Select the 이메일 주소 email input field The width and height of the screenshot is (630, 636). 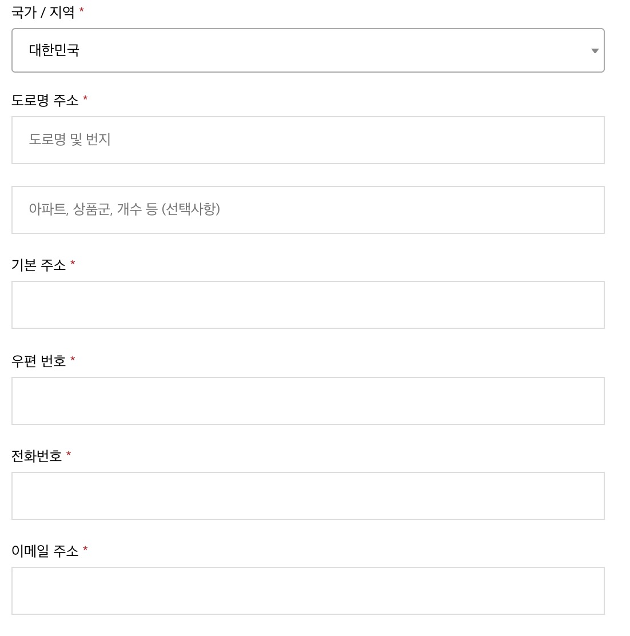(x=307, y=591)
